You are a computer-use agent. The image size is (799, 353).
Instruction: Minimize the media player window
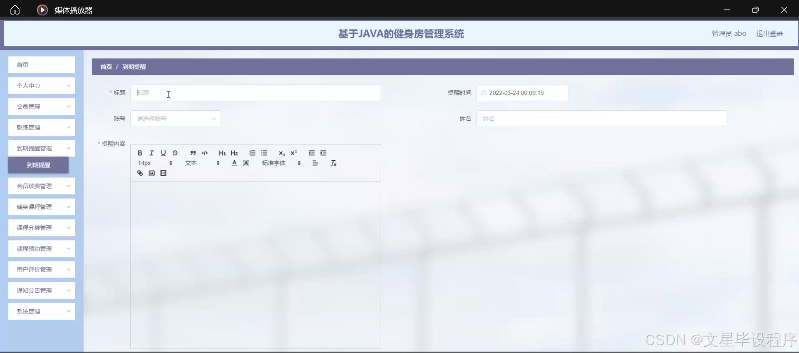tap(727, 10)
